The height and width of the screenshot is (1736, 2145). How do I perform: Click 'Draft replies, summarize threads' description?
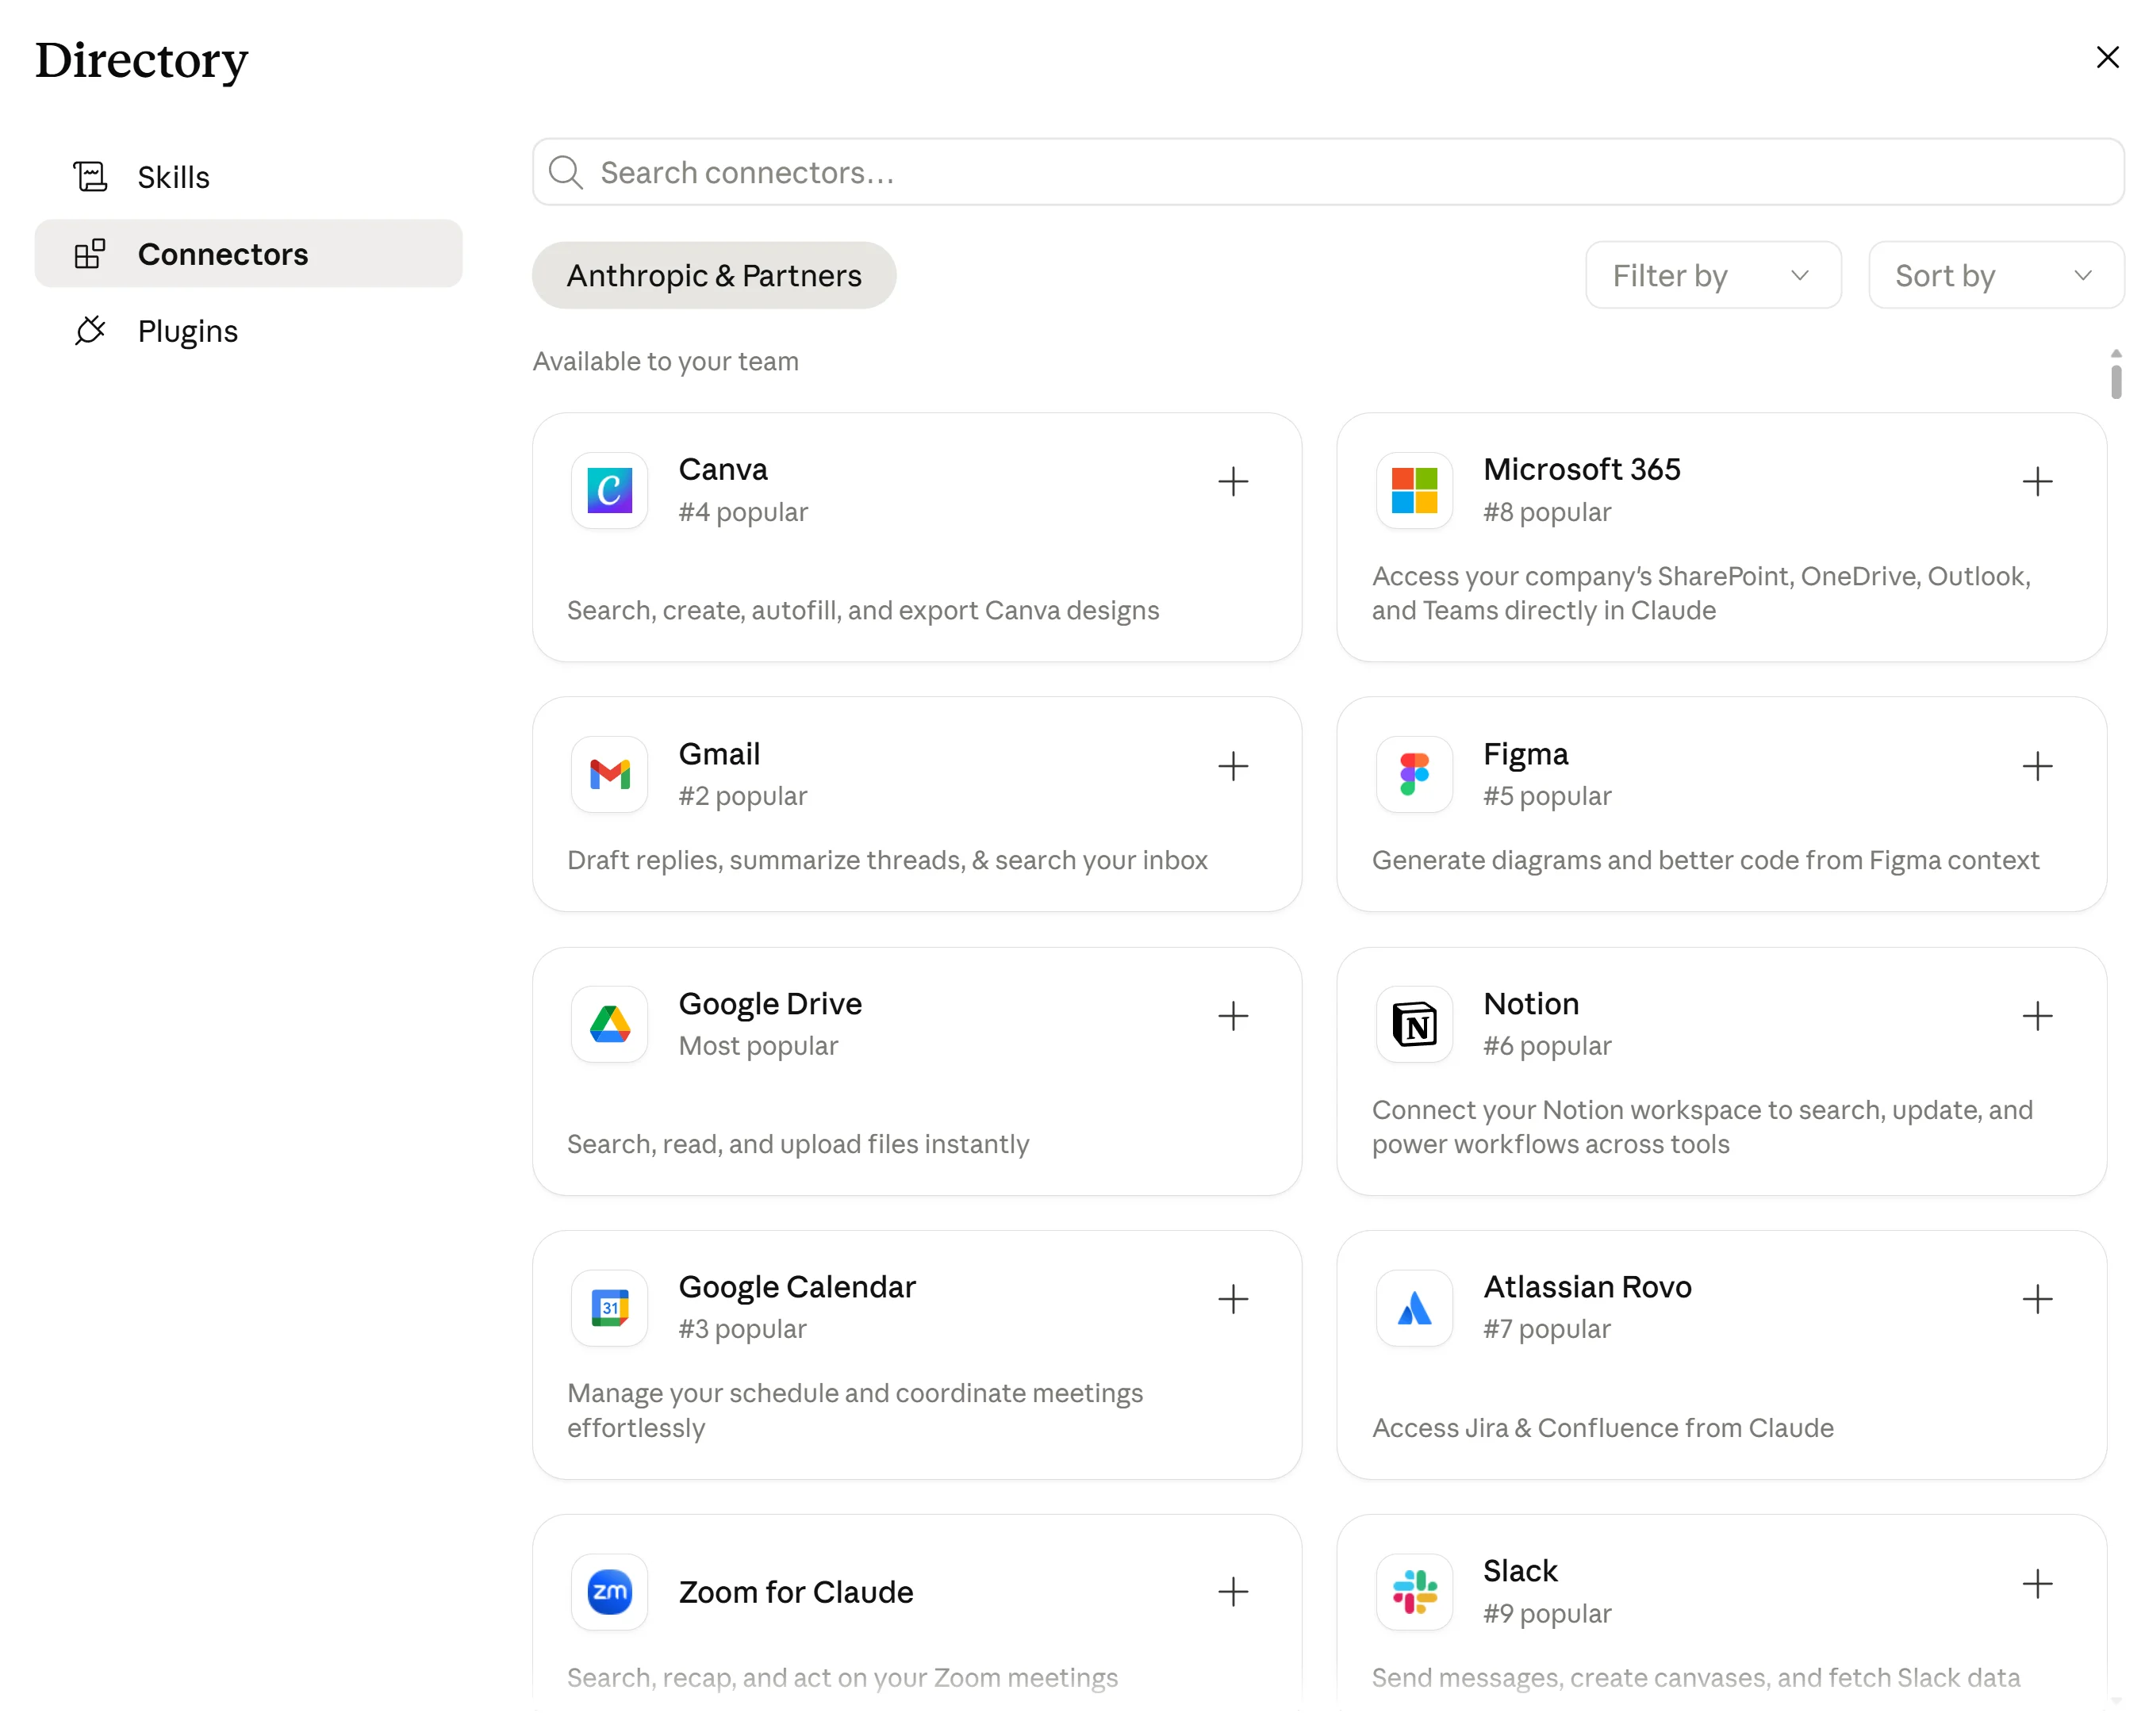pyautogui.click(x=887, y=860)
